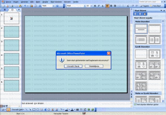This screenshot has width=166, height=115.
Task: Open the Otomatik Şekil menu
Action: (x=18, y=110)
